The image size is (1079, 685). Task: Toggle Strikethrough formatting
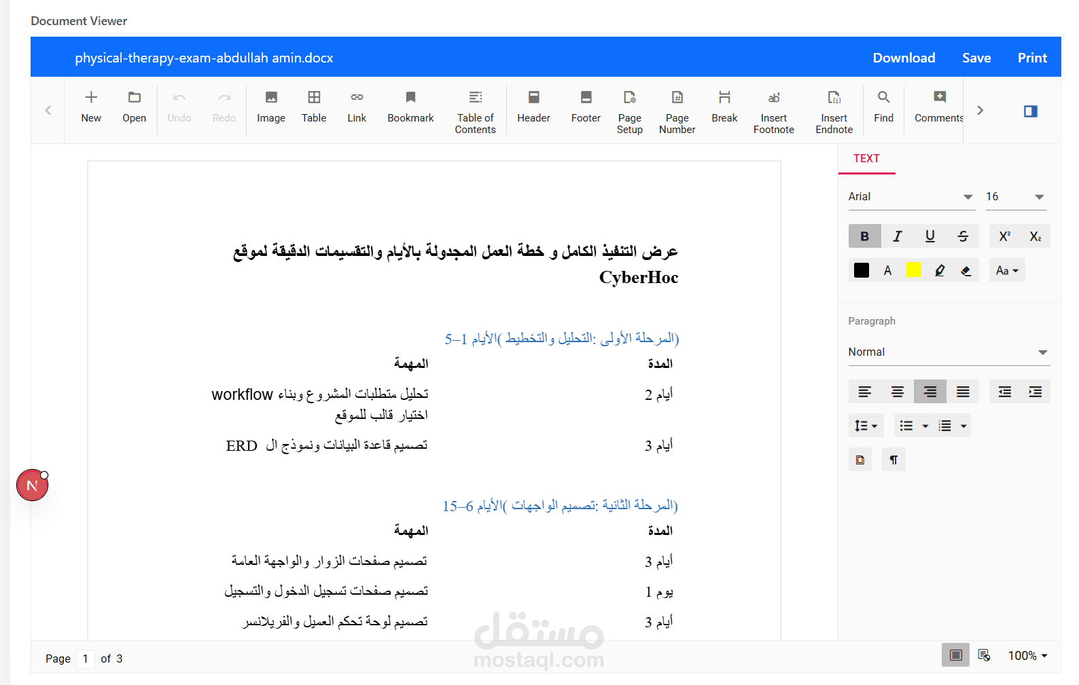[963, 236]
